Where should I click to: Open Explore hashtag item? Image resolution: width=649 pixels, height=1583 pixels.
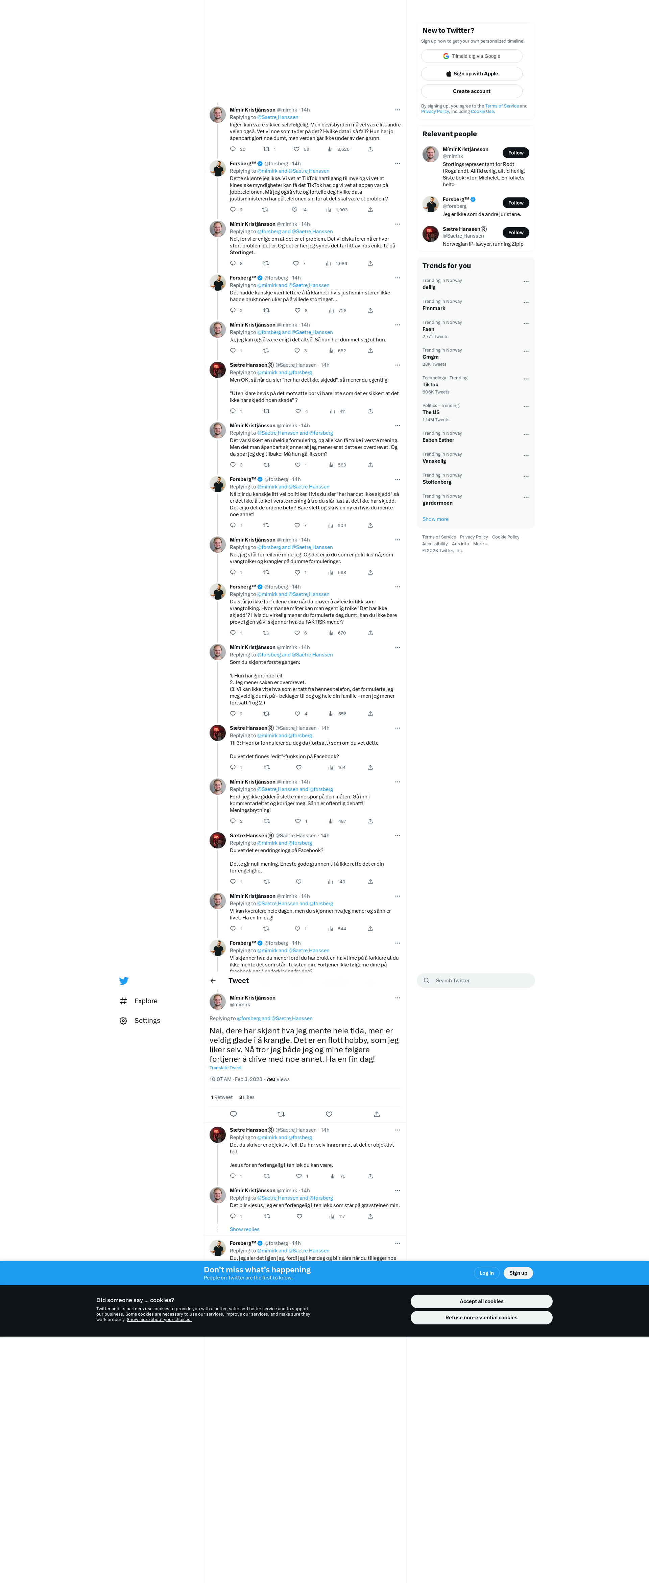tap(139, 1001)
